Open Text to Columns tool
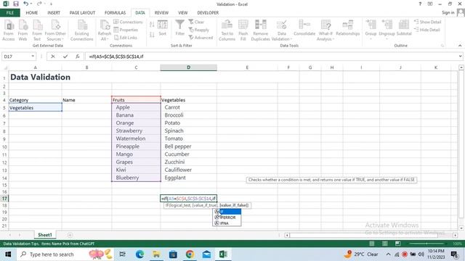 [x=227, y=30]
